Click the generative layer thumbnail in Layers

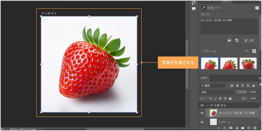(213, 113)
